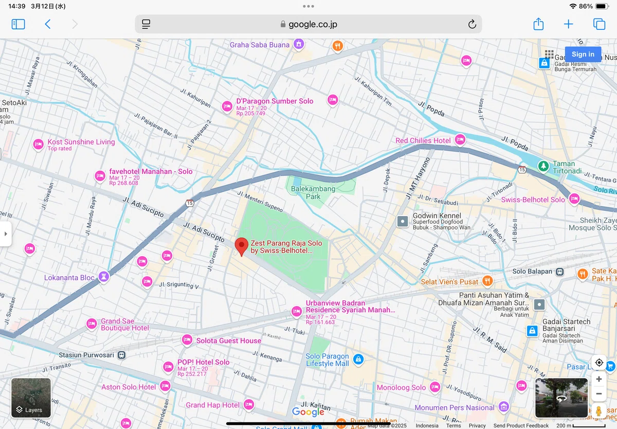Select the Gadai Startech Banjarsari marker
This screenshot has height=429, width=617.
pos(533,330)
